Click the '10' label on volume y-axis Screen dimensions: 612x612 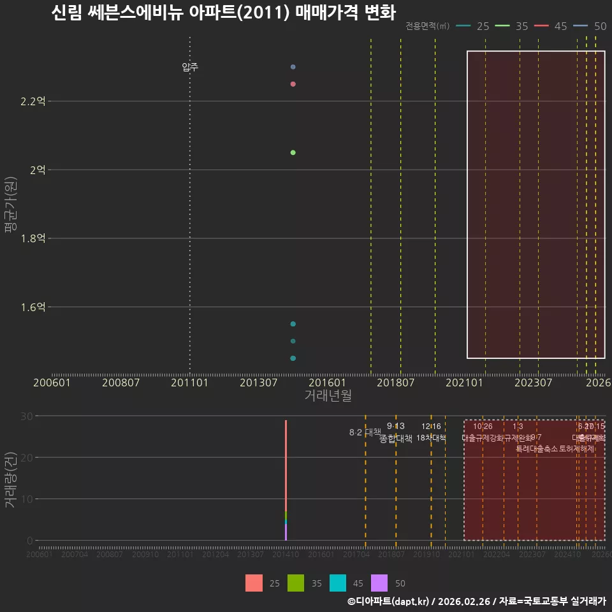click(x=27, y=499)
